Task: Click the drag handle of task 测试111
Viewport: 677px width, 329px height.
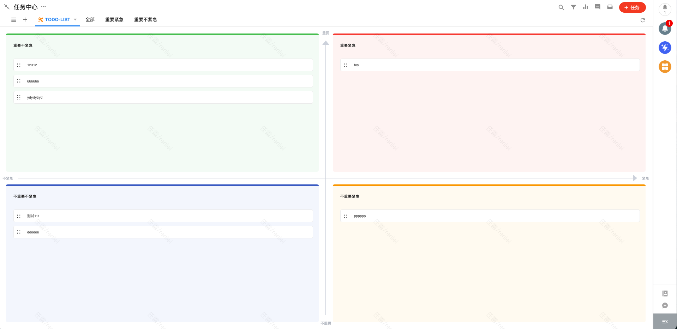Action: [19, 216]
